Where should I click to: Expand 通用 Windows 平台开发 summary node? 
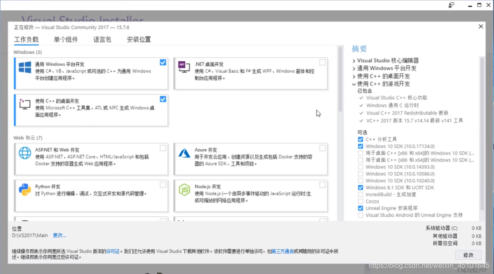(x=354, y=69)
